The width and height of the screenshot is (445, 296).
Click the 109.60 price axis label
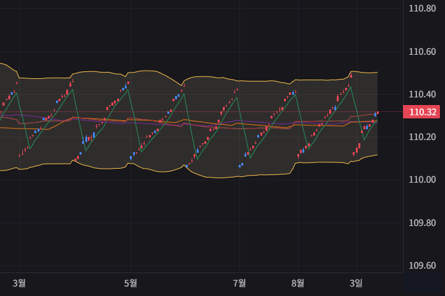[423, 265]
